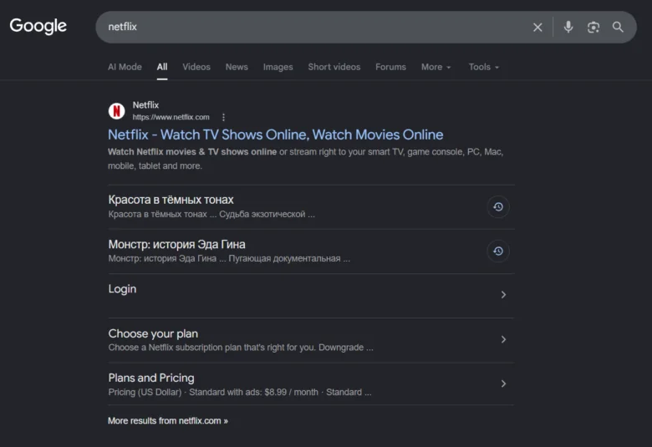
Task: Open the Монстр: история Эда Гина sitelink
Action: pyautogui.click(x=176, y=244)
